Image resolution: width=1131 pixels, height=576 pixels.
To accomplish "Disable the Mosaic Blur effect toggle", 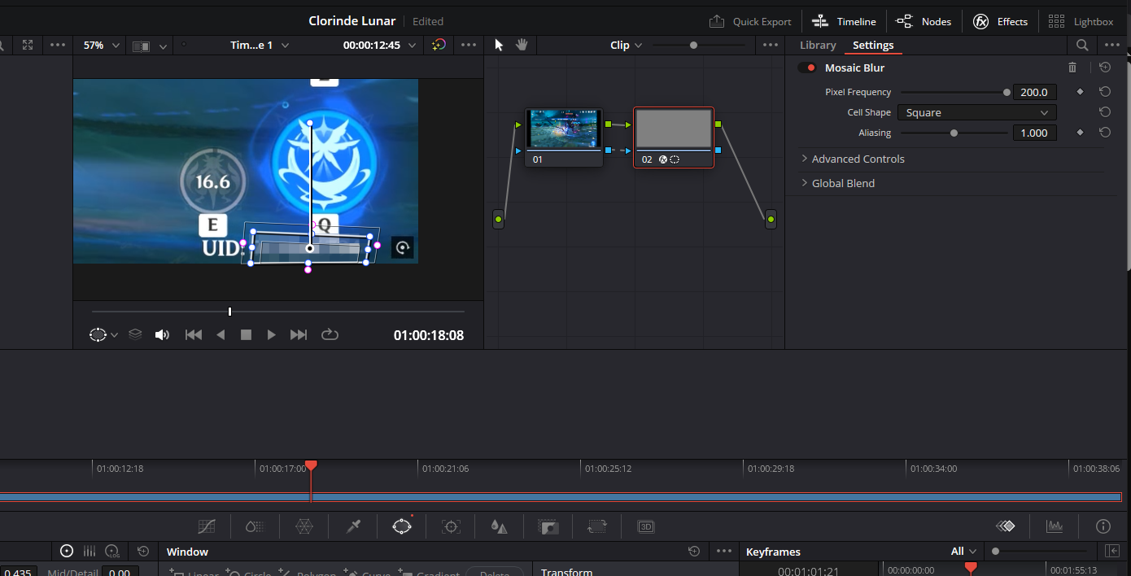I will tap(807, 68).
